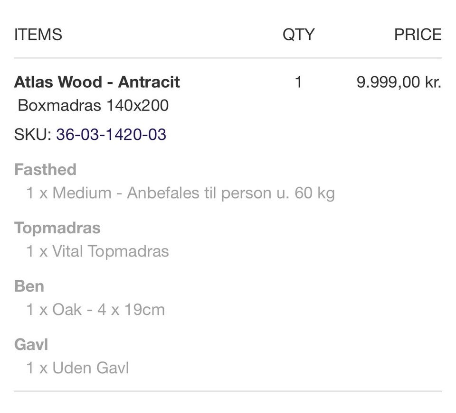Image resolution: width=456 pixels, height=413 pixels.
Task: Click the divider line below Uden Gavl
Action: click(x=228, y=391)
